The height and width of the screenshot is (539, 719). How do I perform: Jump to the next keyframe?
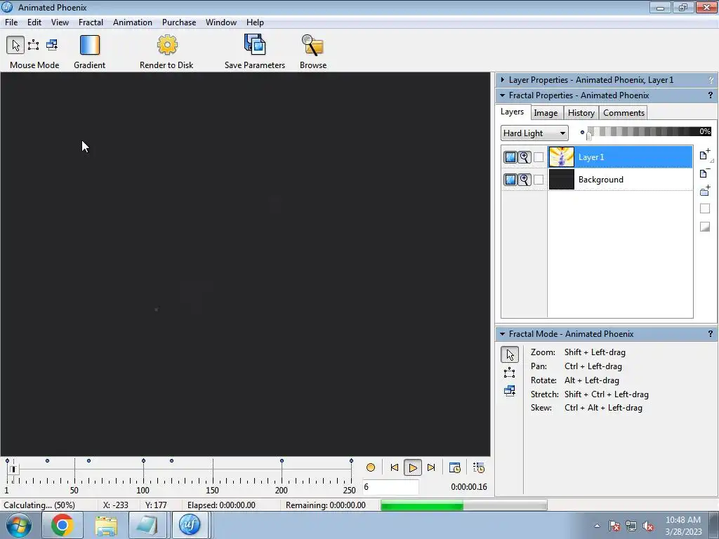(x=431, y=467)
